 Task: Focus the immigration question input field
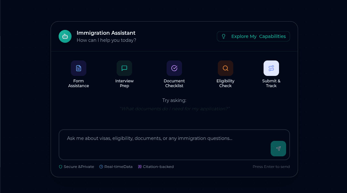(174, 145)
